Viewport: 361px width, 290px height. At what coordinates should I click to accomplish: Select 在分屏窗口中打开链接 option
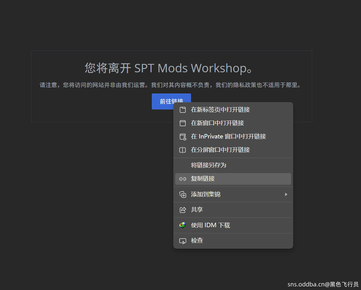pyautogui.click(x=233, y=150)
